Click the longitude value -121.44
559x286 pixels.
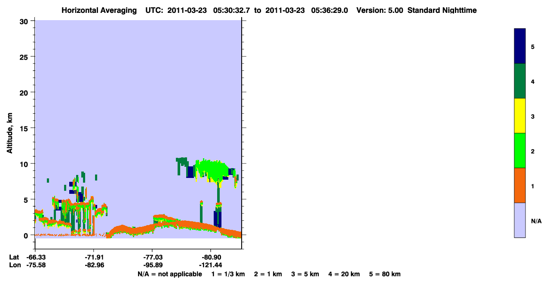tap(211, 265)
